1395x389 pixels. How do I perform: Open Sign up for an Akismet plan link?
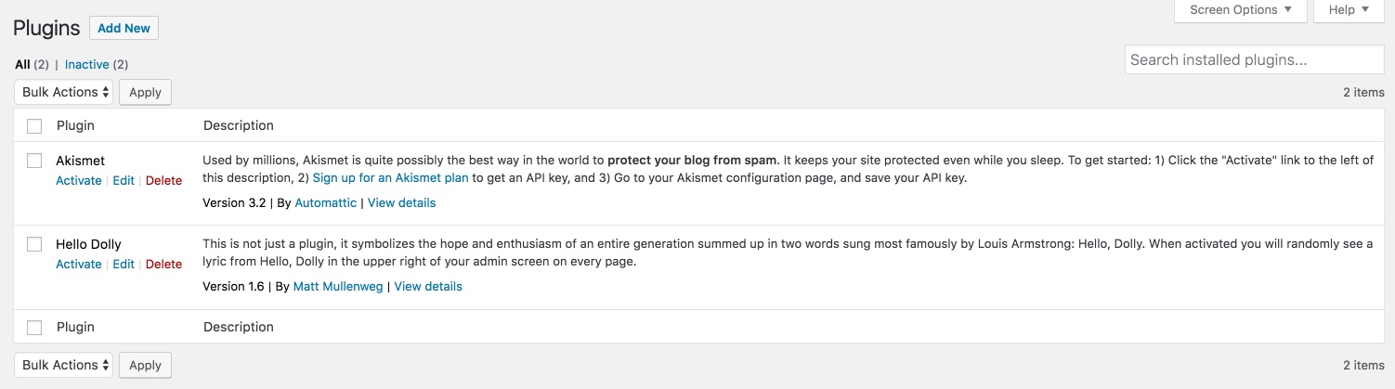coord(390,177)
